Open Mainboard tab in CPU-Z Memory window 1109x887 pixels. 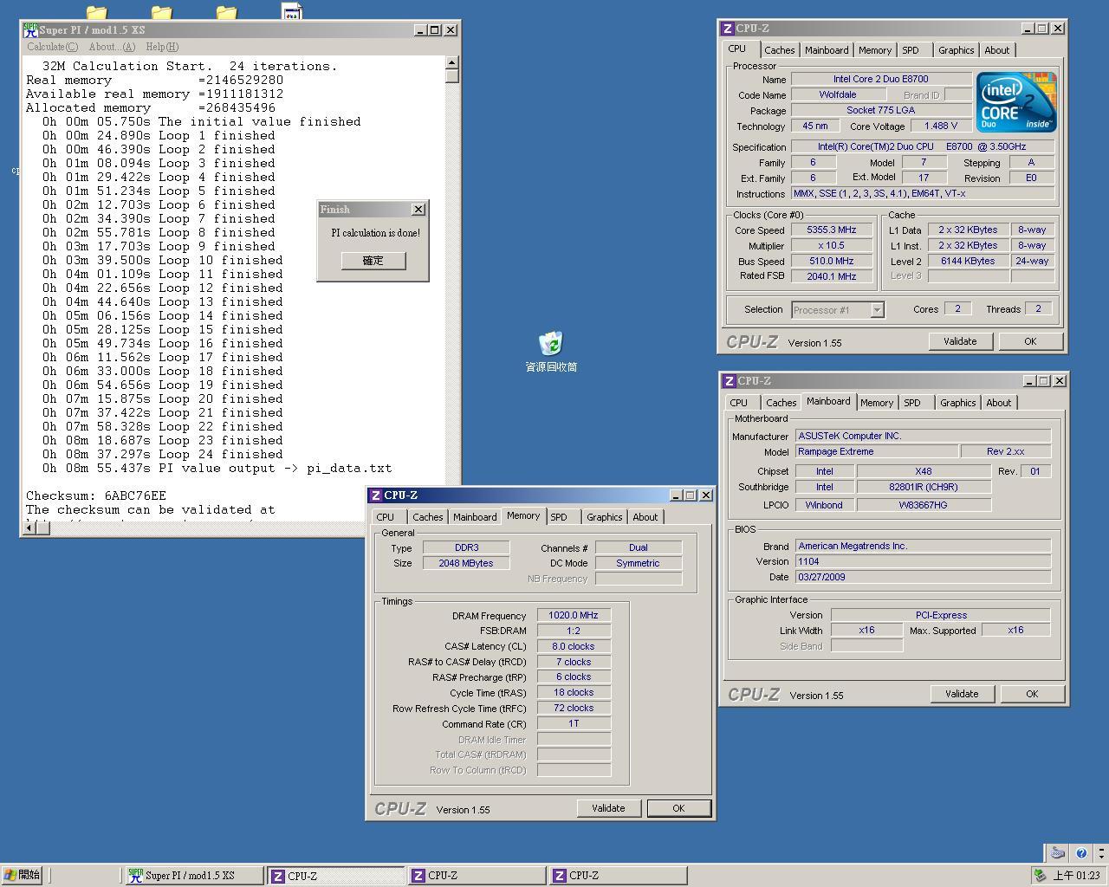coord(475,517)
